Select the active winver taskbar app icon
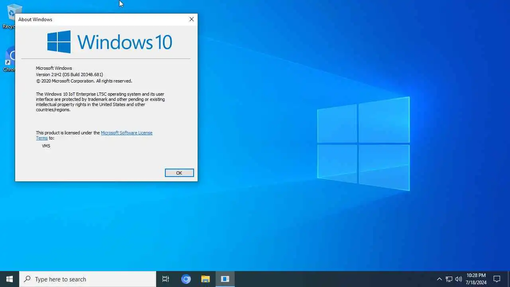The image size is (510, 287). pyautogui.click(x=225, y=279)
